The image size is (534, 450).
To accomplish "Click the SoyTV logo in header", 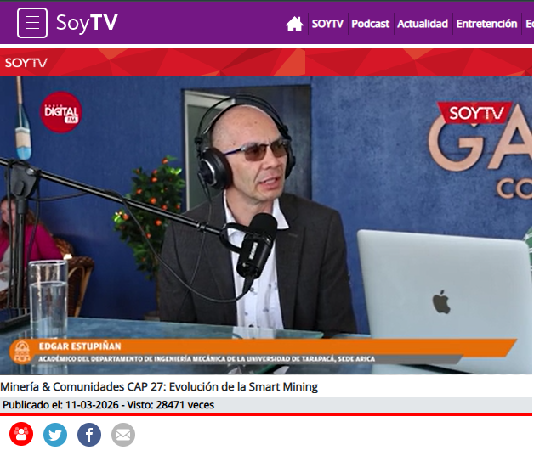I will [87, 23].
